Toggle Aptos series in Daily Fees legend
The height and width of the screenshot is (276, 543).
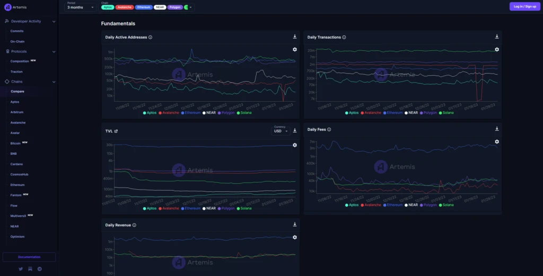pos(352,205)
